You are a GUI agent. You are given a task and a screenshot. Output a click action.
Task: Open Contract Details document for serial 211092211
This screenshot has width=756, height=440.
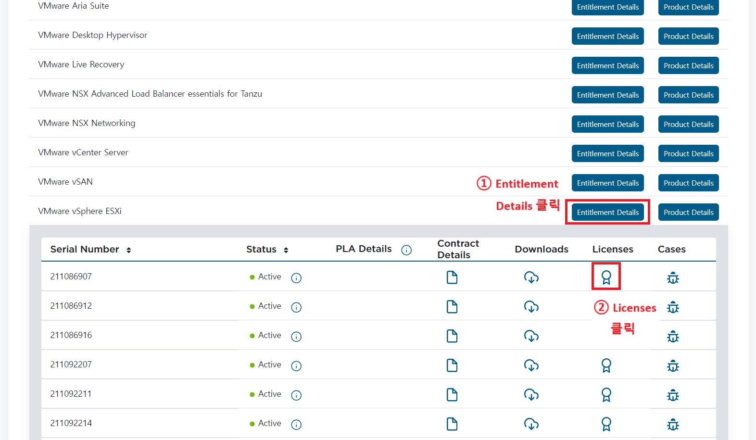click(452, 395)
